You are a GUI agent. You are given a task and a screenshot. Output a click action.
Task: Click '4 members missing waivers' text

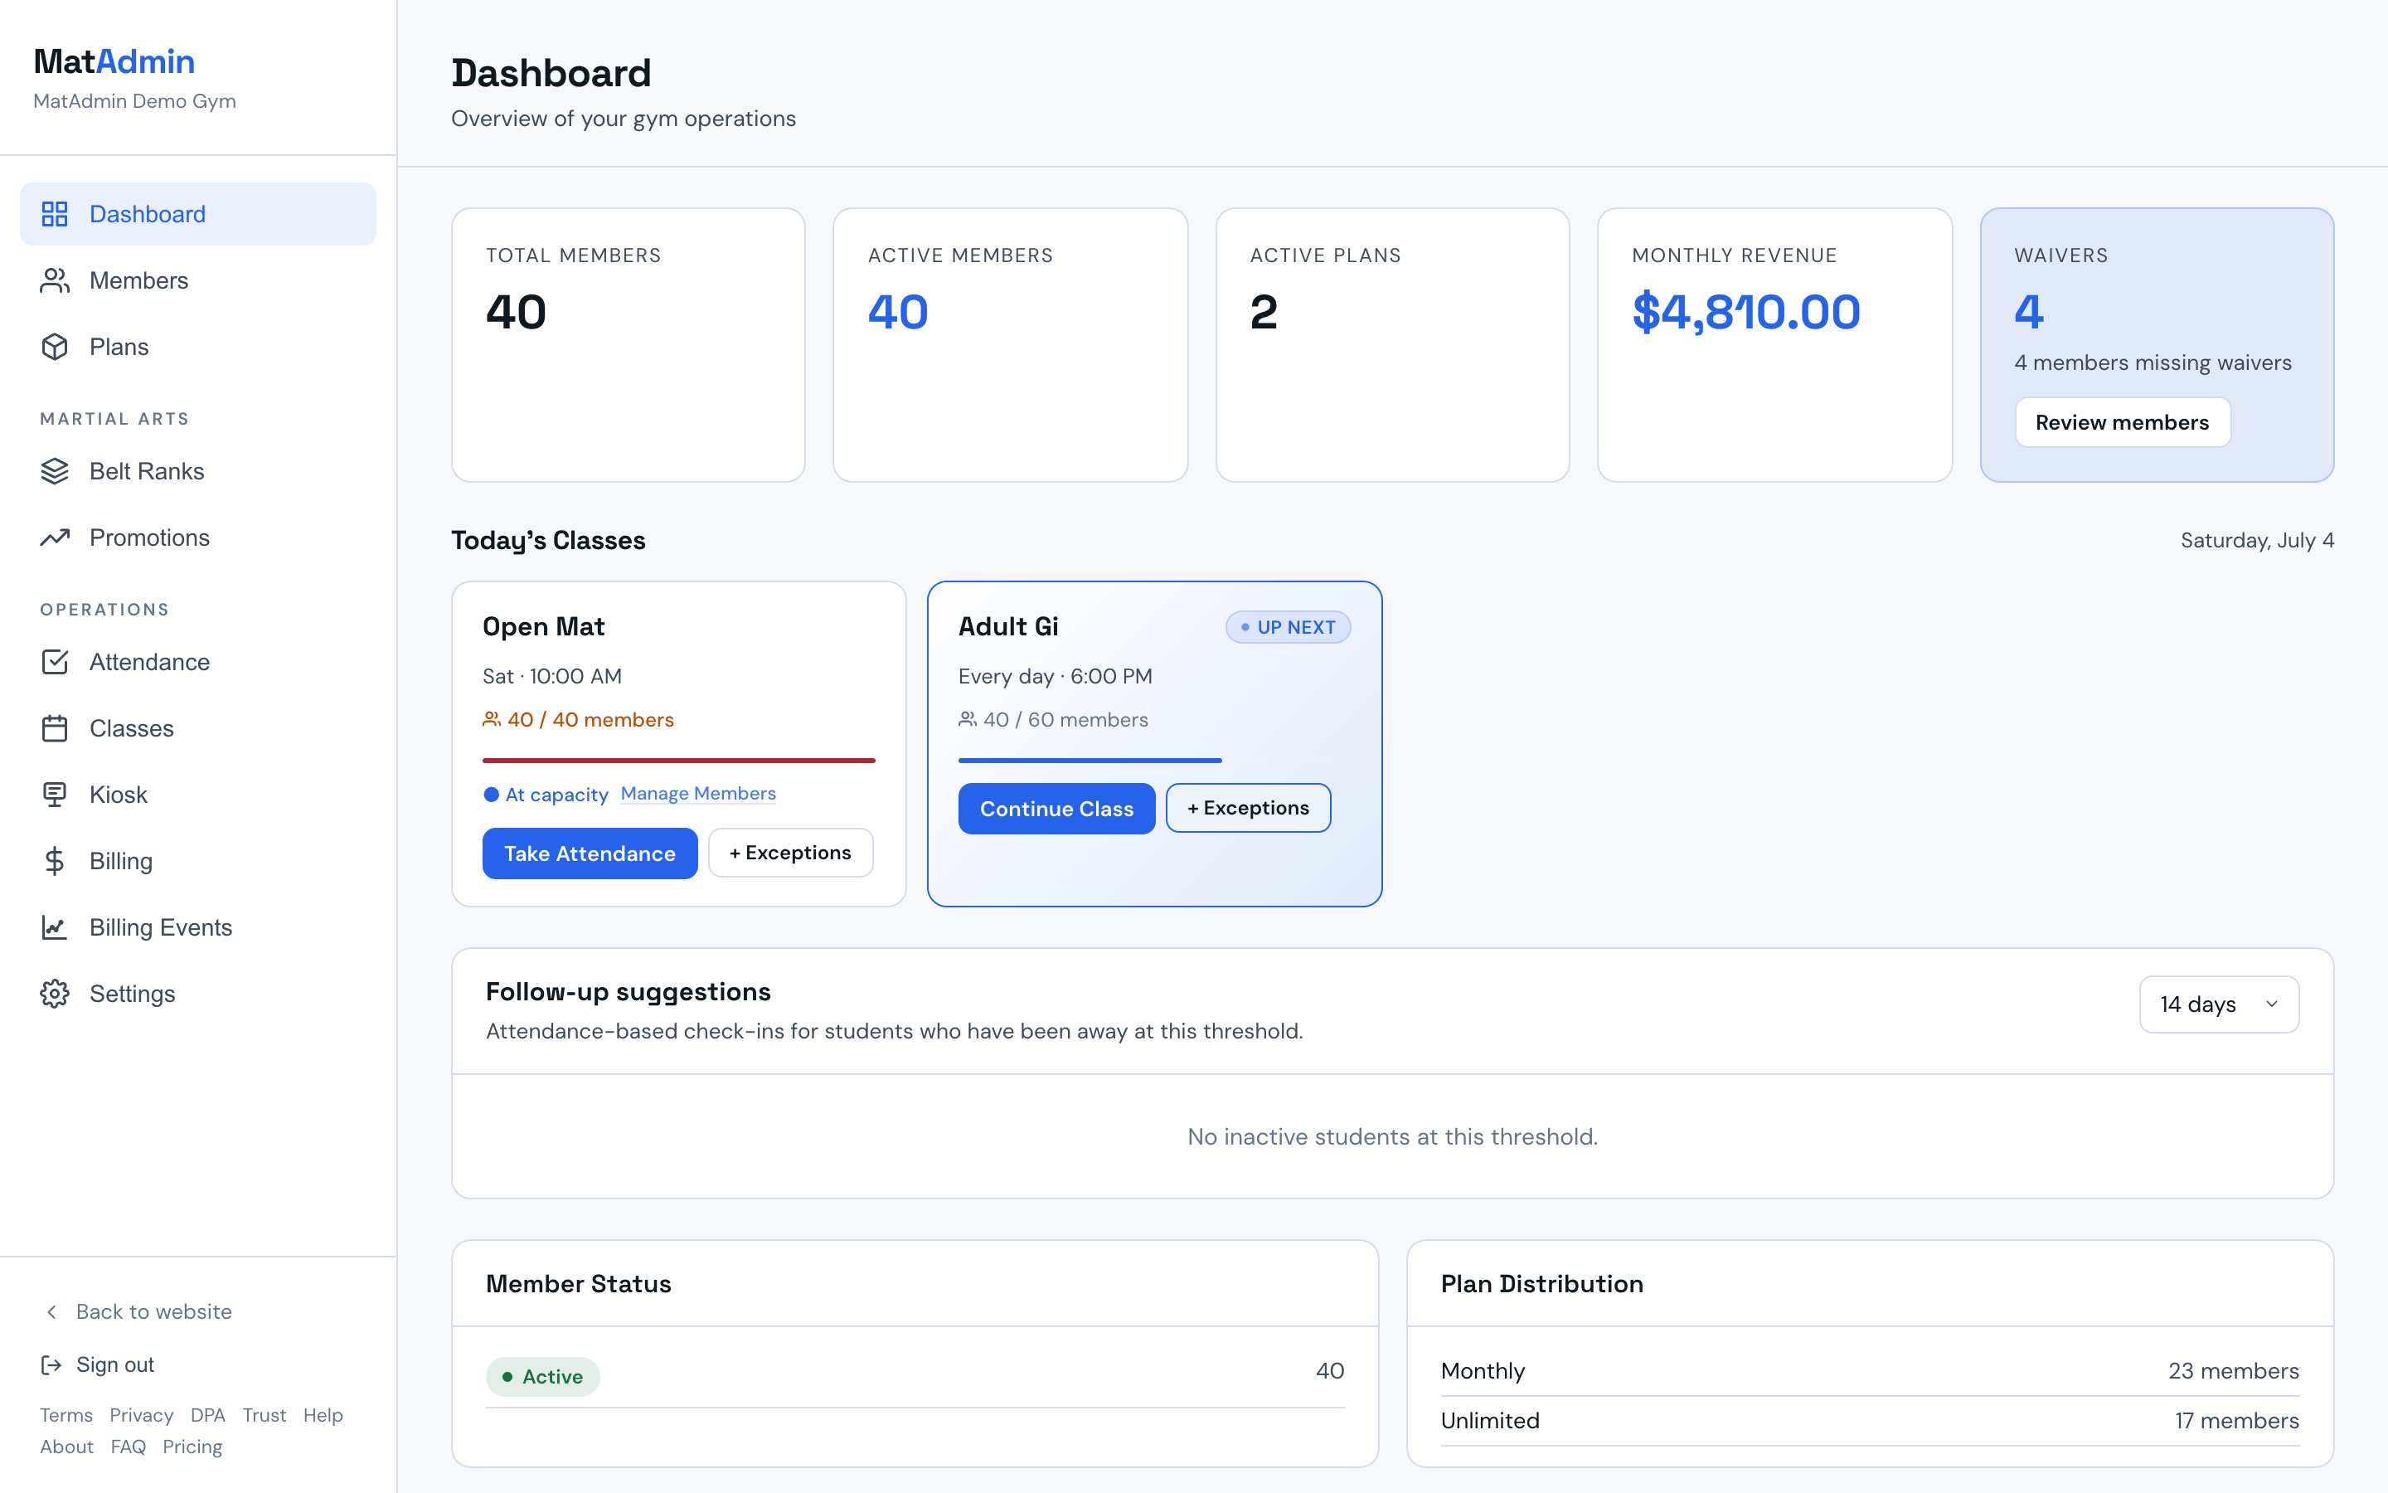(x=2153, y=362)
